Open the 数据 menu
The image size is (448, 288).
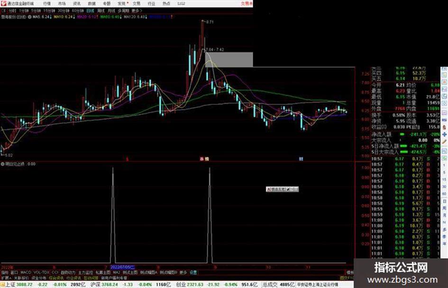(x=91, y=3)
